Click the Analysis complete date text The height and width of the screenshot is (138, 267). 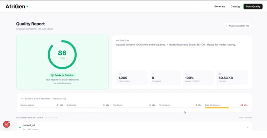34,29
